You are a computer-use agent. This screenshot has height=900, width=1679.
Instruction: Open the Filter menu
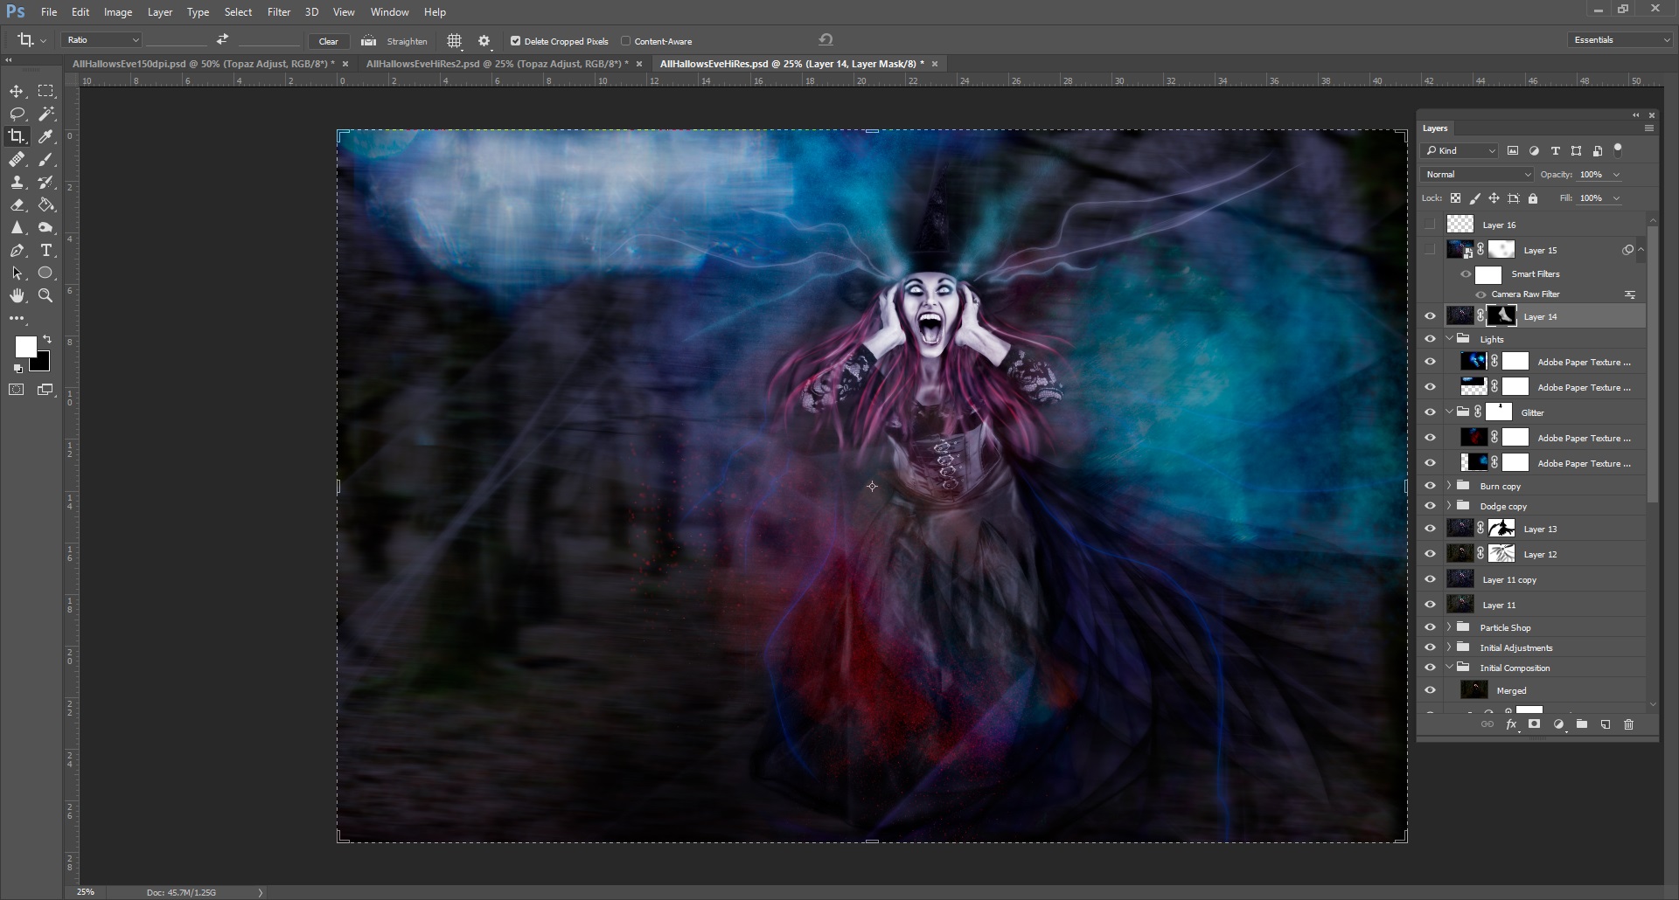pos(278,11)
